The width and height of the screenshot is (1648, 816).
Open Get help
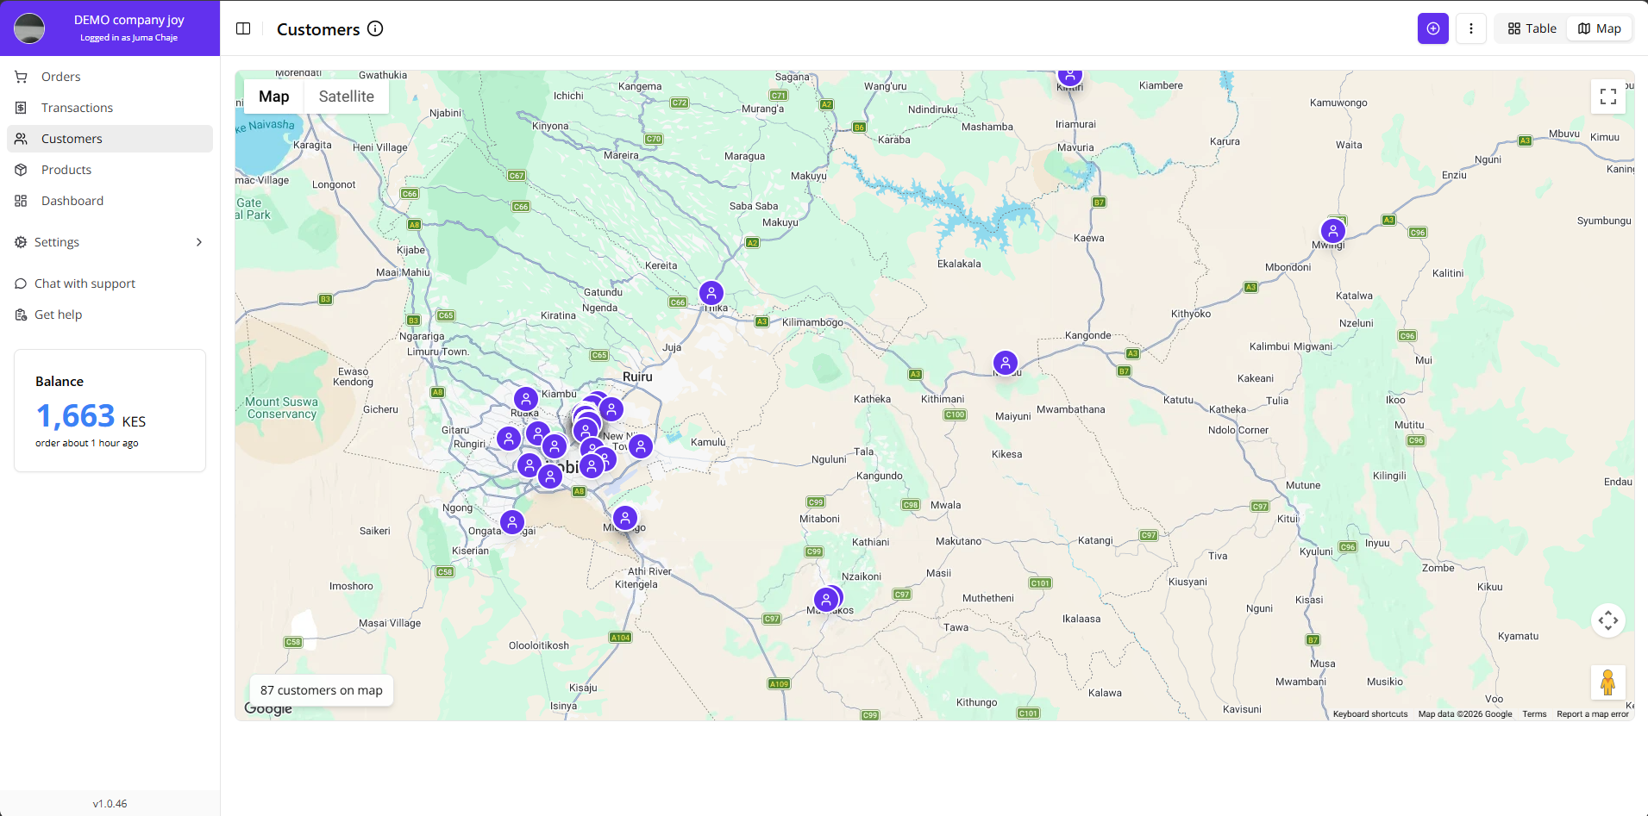click(110, 315)
